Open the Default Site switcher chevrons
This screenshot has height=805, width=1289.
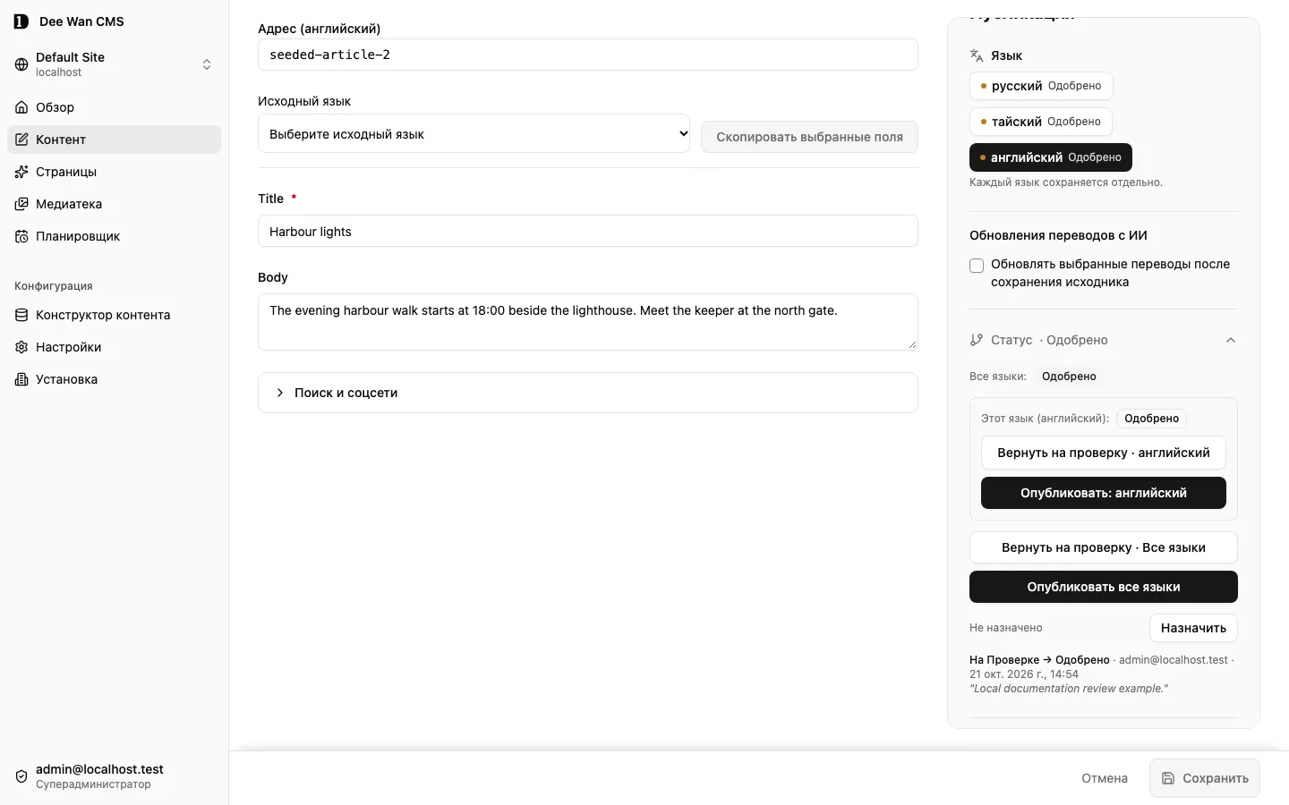tap(207, 64)
